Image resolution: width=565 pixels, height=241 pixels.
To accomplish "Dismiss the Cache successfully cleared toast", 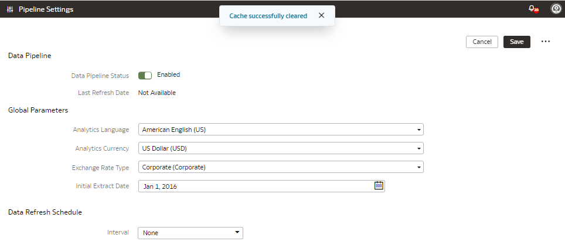I will tap(321, 16).
